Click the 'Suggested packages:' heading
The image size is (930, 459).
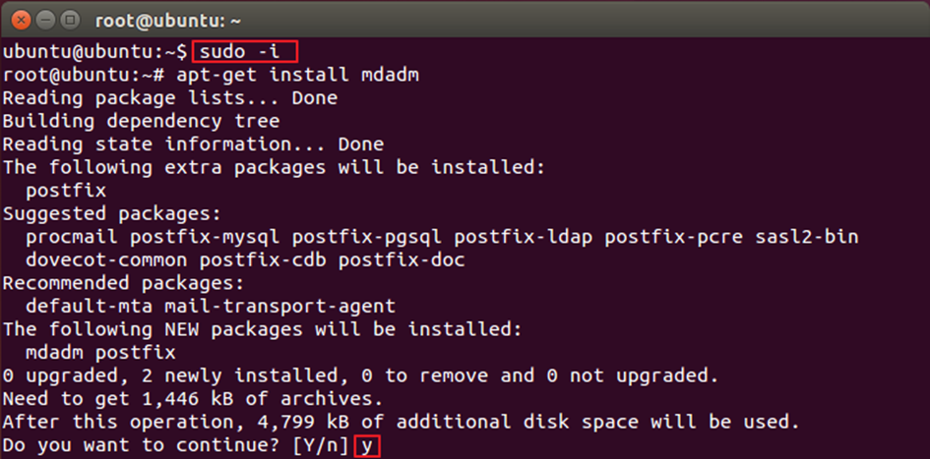(112, 213)
